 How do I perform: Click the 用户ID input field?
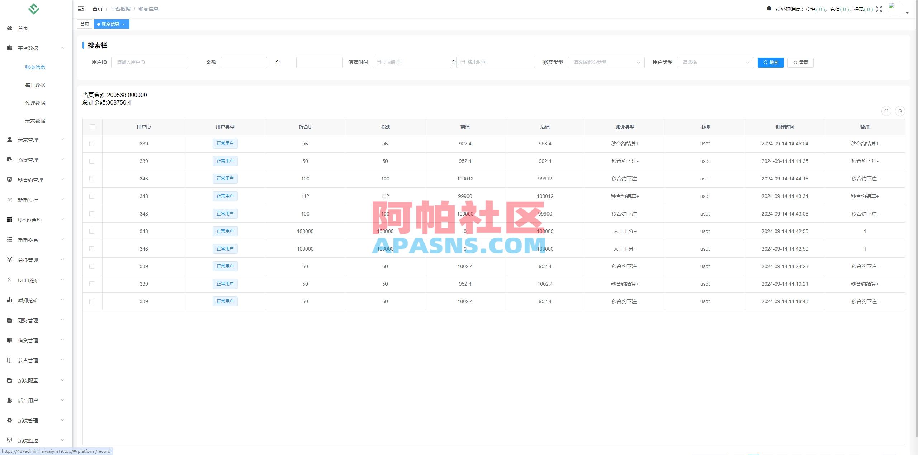coord(150,62)
